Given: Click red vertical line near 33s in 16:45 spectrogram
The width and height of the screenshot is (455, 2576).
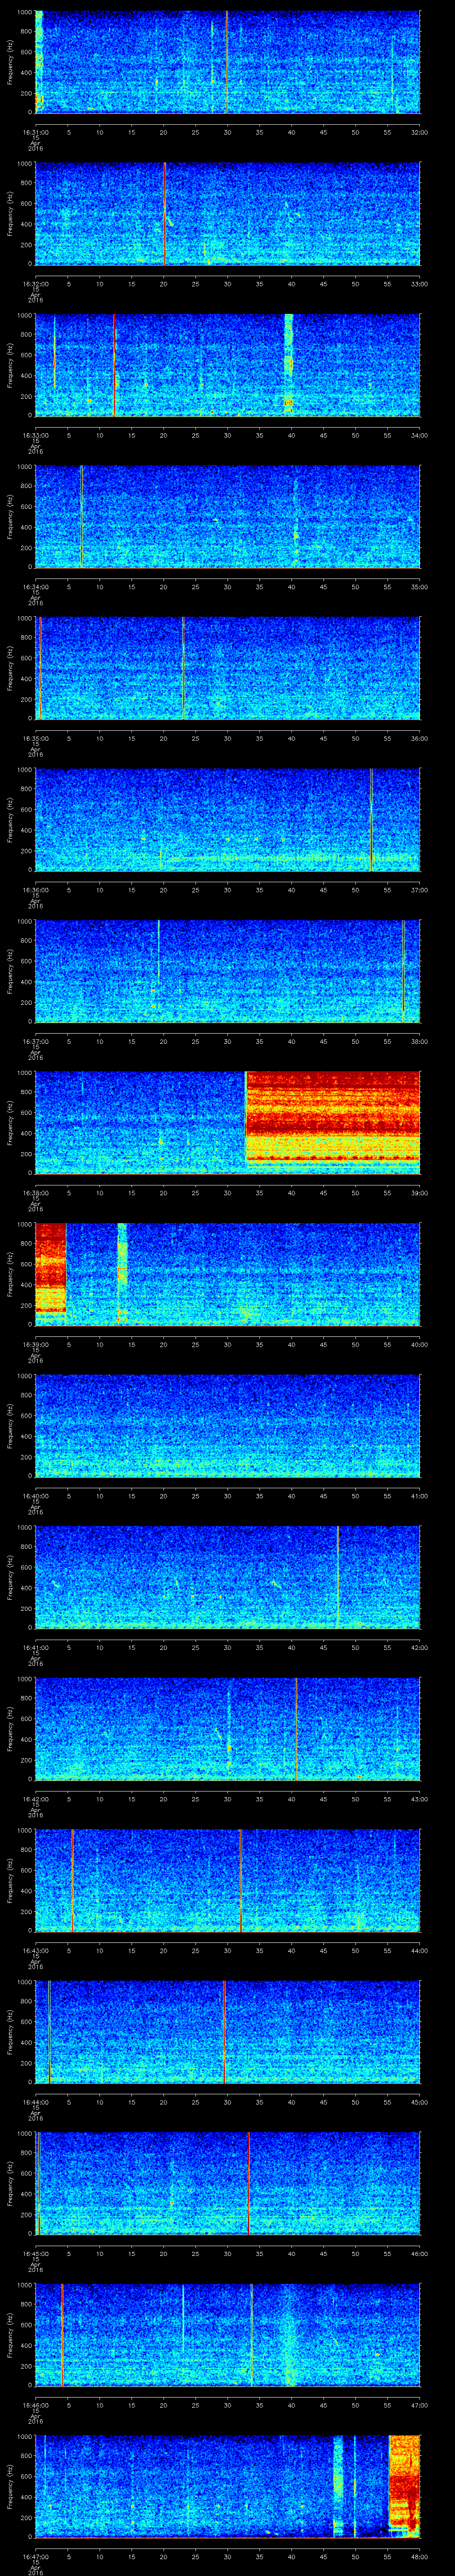Looking at the screenshot, I should pos(248,2184).
